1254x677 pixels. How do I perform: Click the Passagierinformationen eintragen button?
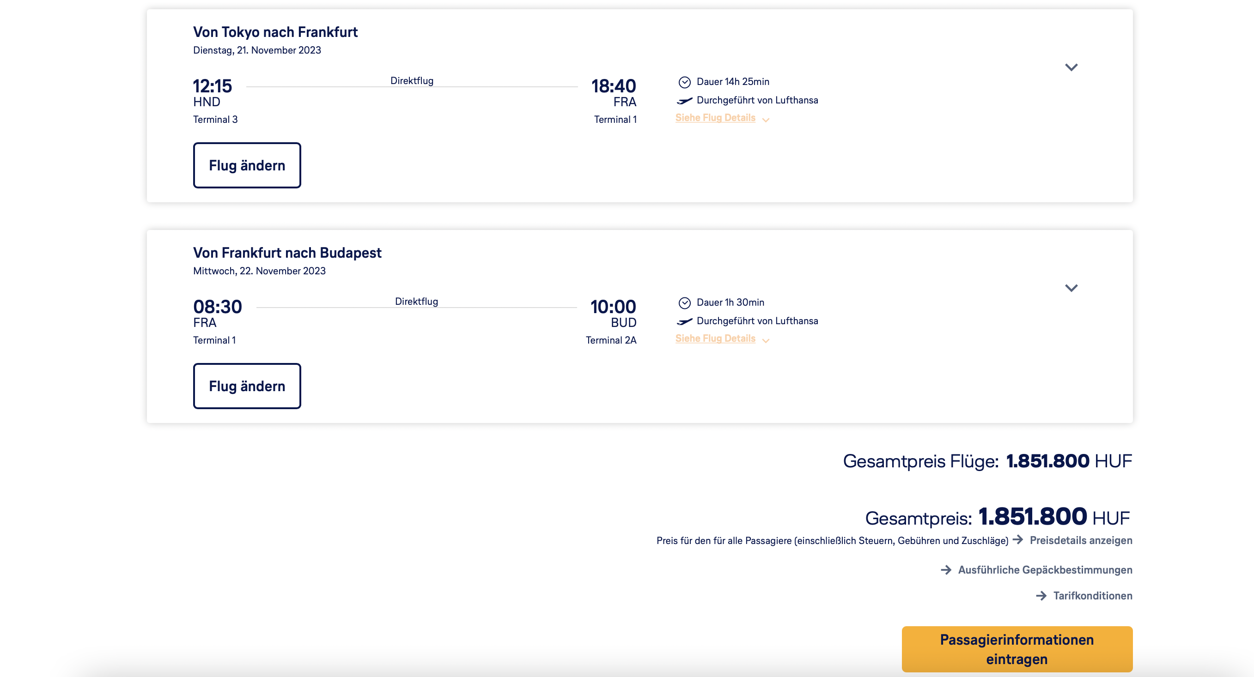tap(1017, 649)
